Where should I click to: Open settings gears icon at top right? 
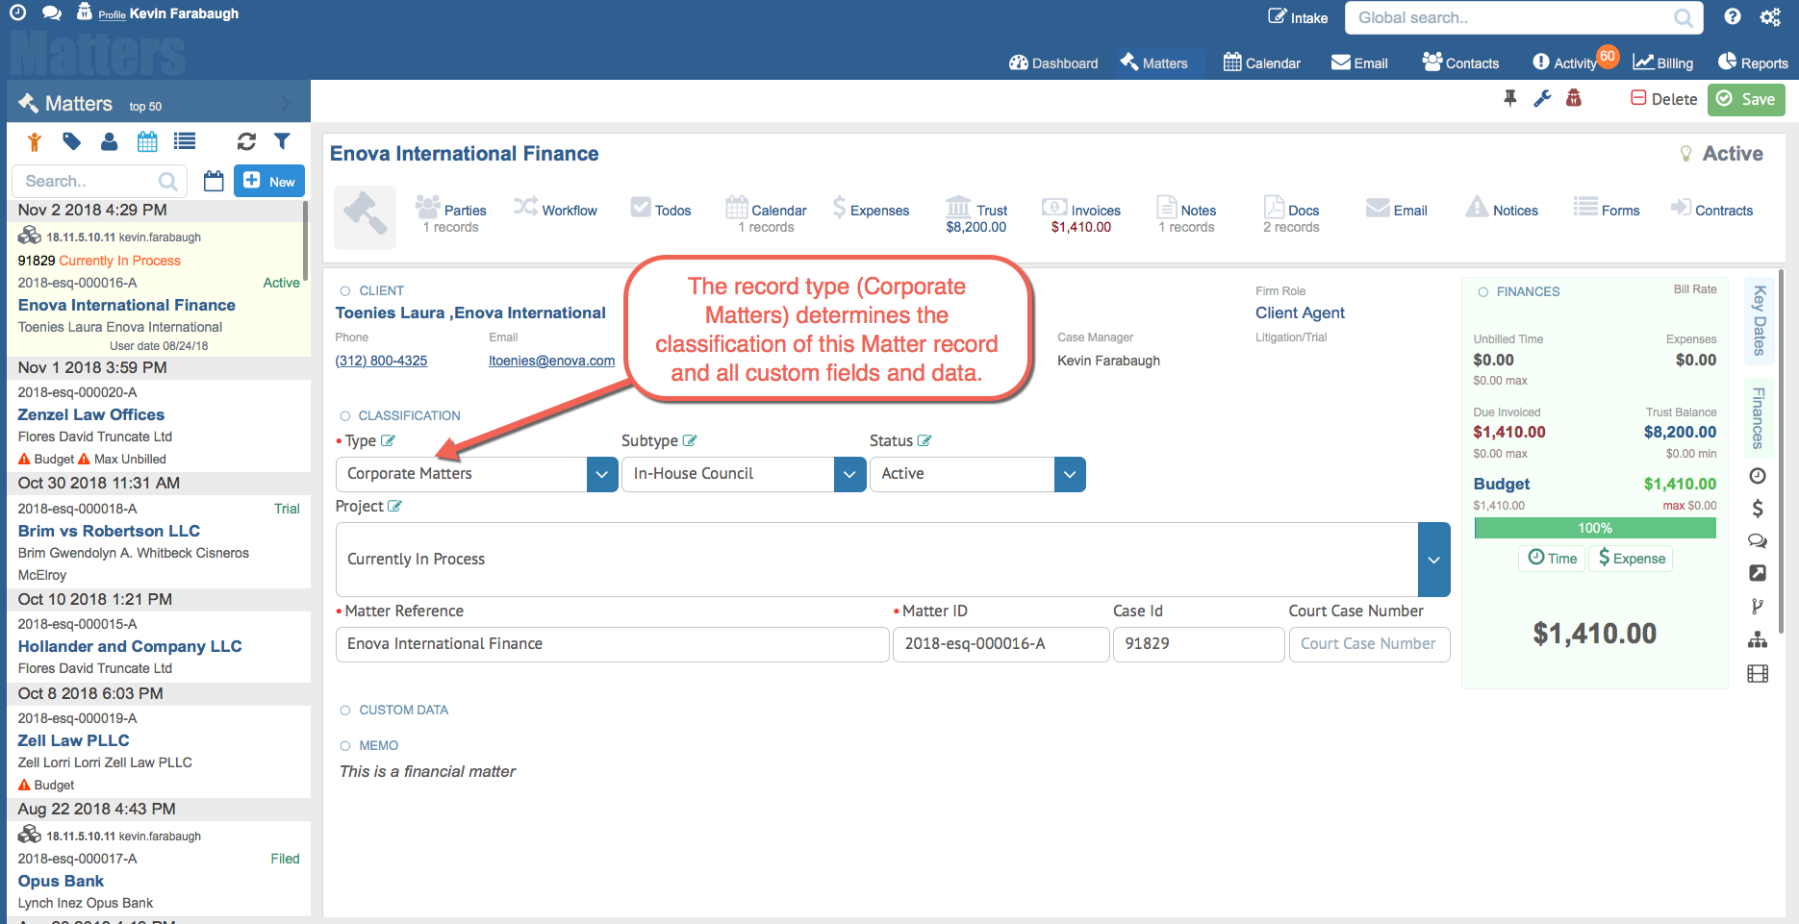pos(1770,16)
